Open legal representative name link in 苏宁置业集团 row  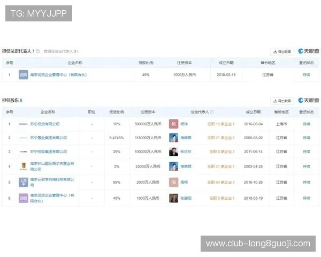pyautogui.click(x=186, y=138)
